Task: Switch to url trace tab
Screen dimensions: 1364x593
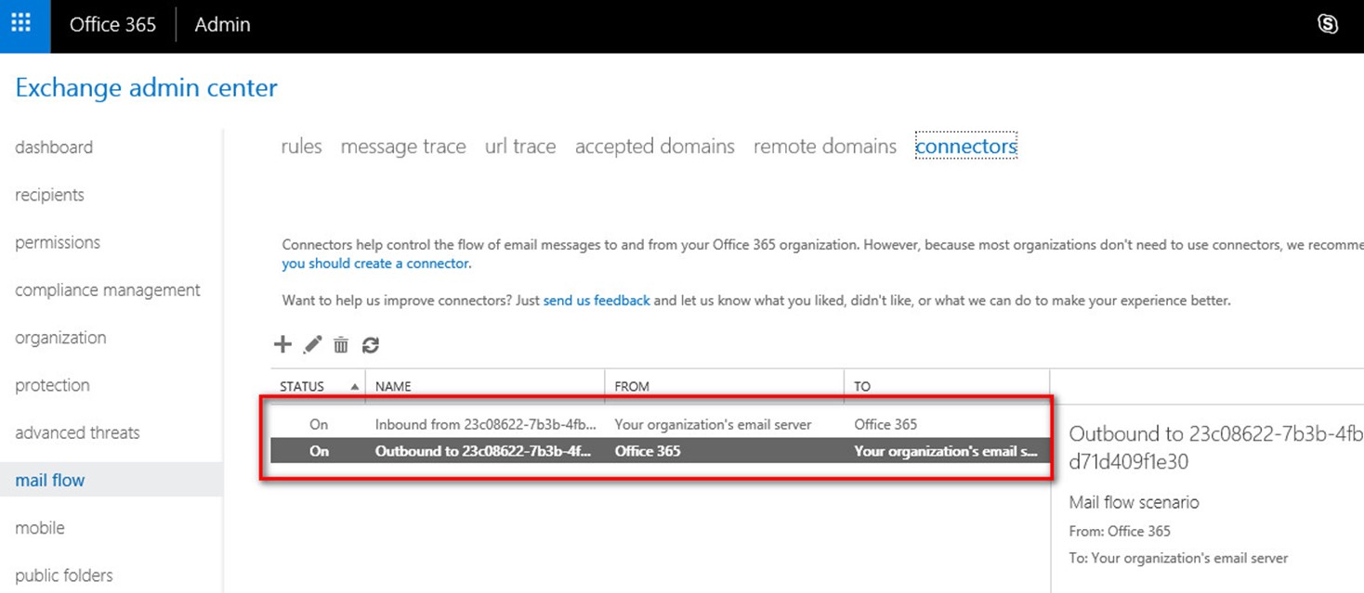Action: click(x=520, y=147)
